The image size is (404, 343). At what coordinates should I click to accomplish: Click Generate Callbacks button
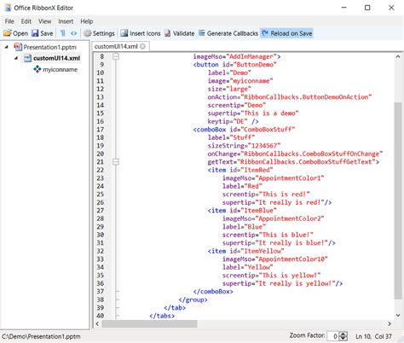228,33
